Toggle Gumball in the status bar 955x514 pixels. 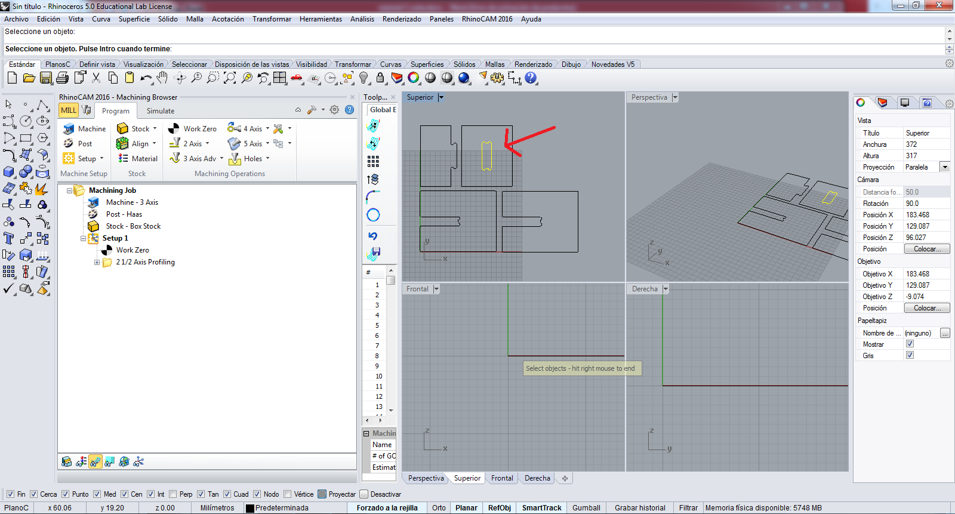586,508
